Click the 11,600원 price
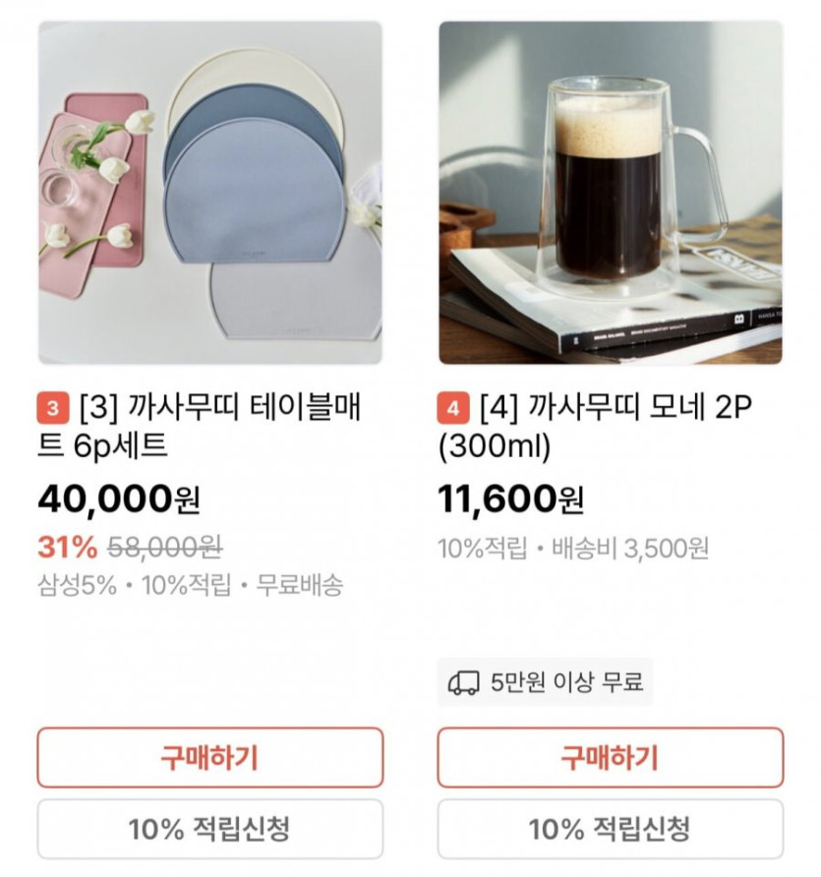Screen dimensions: 821x877 (510, 500)
